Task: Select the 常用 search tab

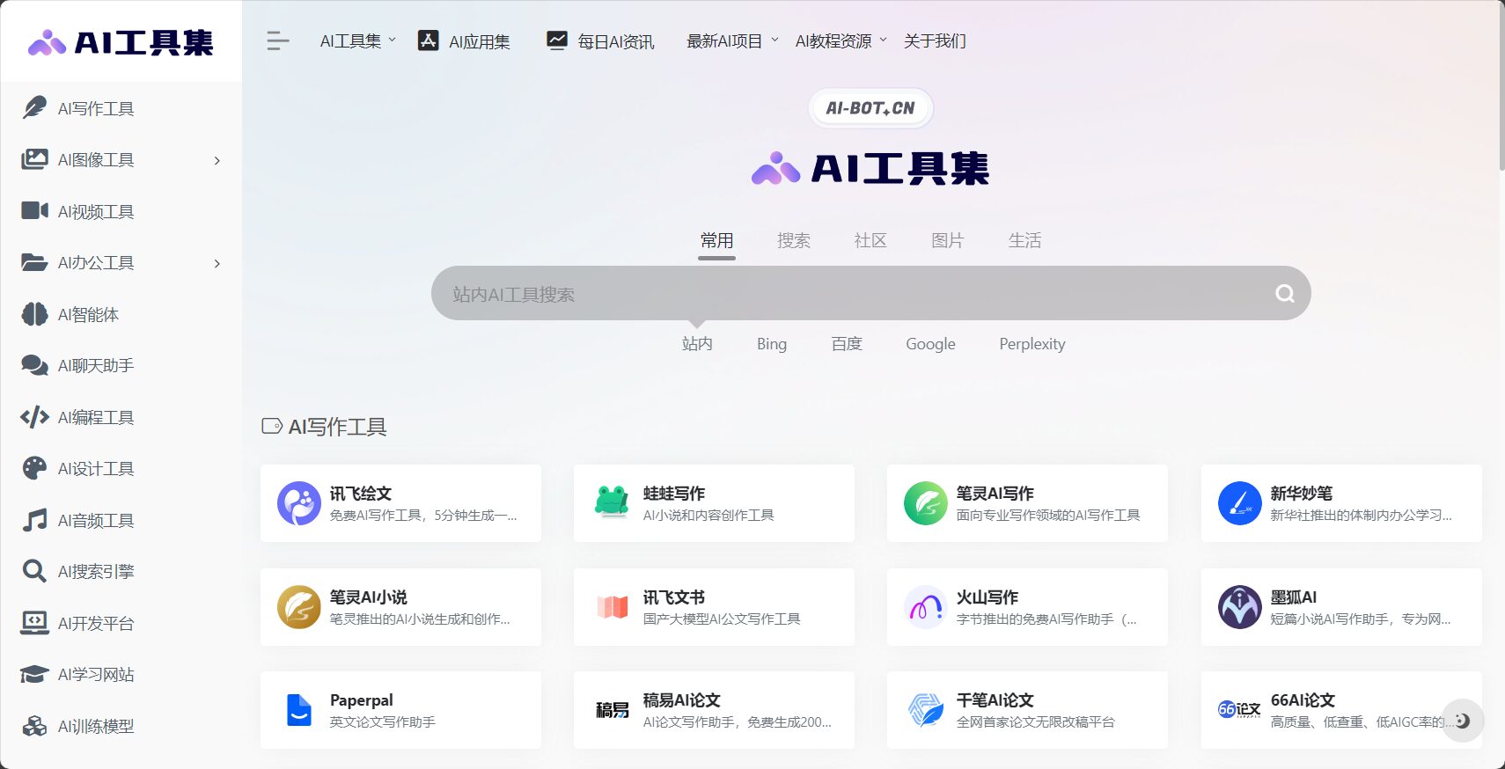Action: tap(717, 240)
